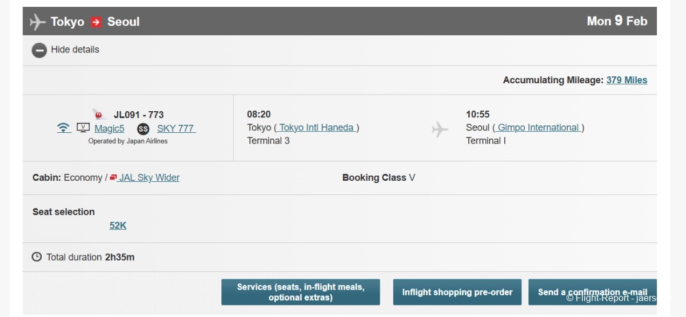Click the SS seat type badge
This screenshot has height=317, width=686.
coord(143,129)
